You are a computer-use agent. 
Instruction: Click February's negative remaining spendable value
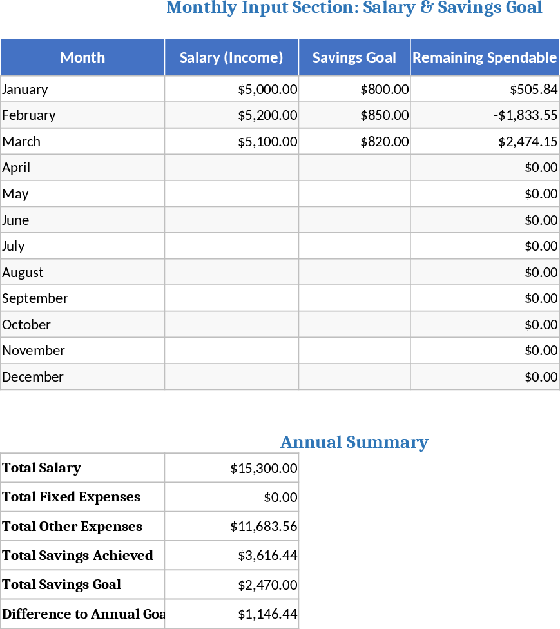[484, 115]
